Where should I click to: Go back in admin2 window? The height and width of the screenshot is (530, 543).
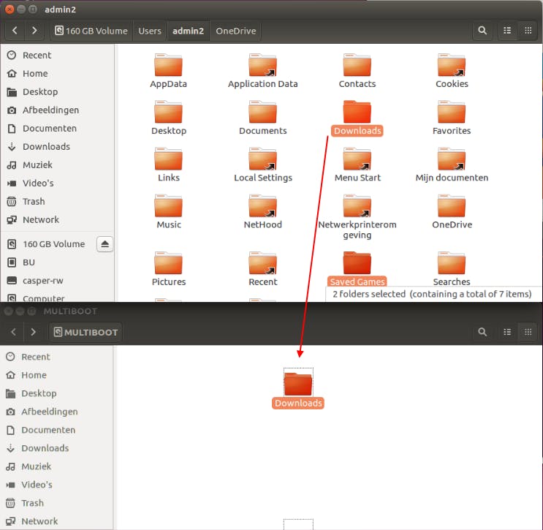click(x=15, y=31)
